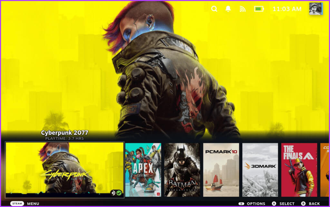Click the SELECT hint label
The image size is (330, 207).
[x=287, y=204]
